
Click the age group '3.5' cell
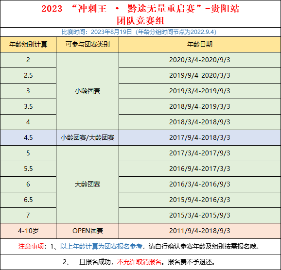[x=28, y=106]
